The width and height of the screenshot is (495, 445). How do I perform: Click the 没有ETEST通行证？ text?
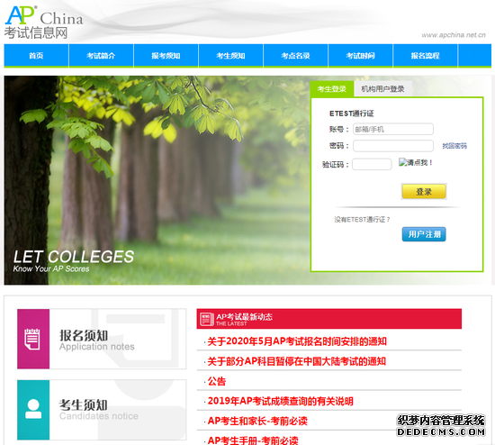(362, 219)
